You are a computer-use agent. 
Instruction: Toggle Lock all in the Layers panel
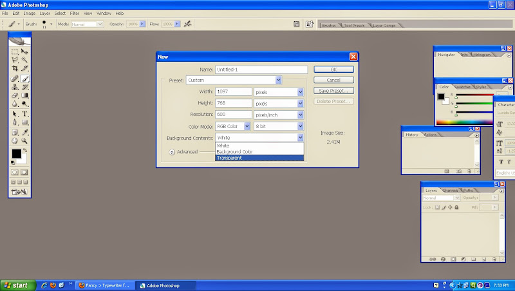click(x=456, y=207)
